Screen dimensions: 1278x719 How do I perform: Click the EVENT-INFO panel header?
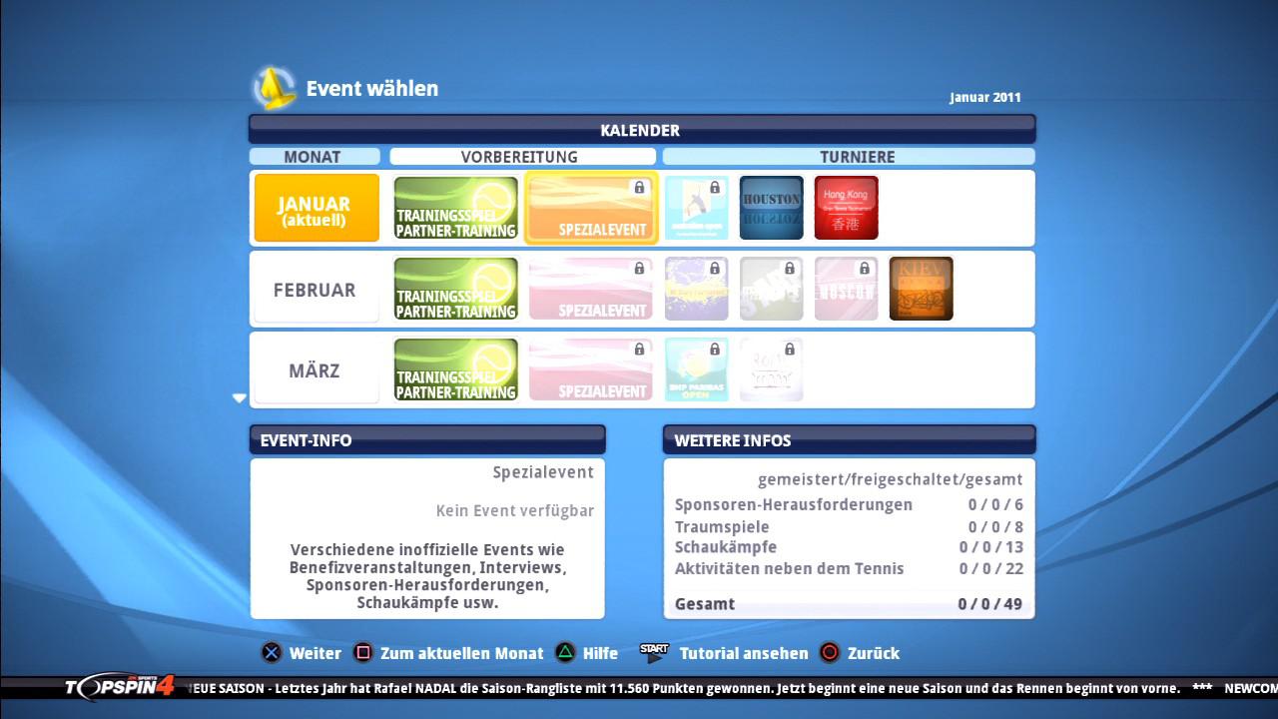pyautogui.click(x=427, y=440)
